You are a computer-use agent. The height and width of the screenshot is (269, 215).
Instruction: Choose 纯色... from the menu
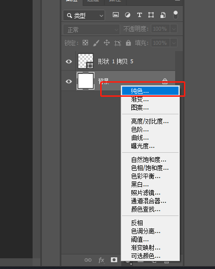[150, 91]
